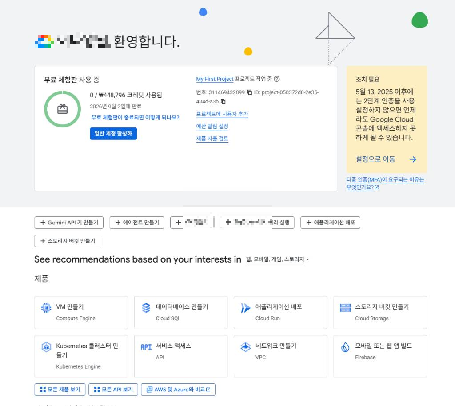The image size is (455, 406).
Task: Click the arrow icon beside 설정으로 이동
Action: (x=413, y=159)
